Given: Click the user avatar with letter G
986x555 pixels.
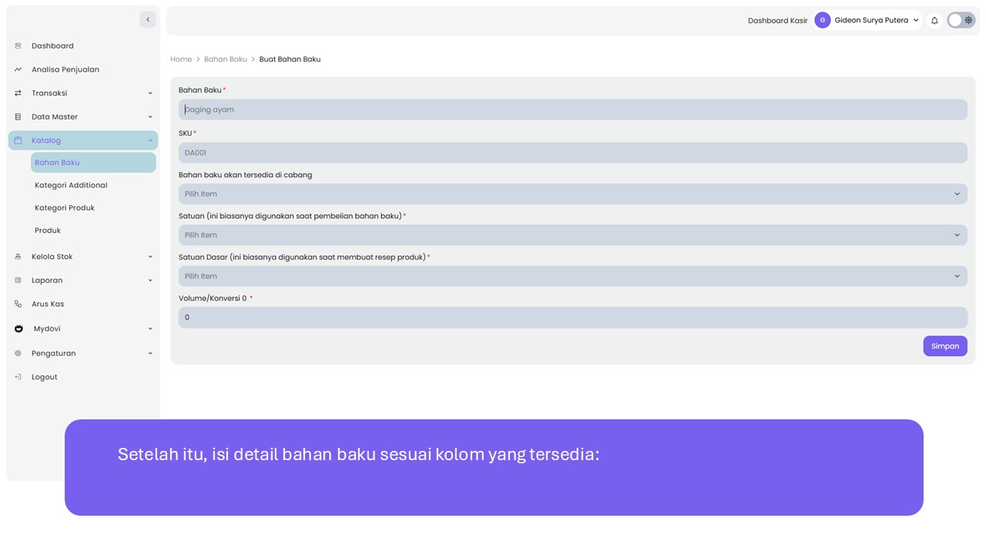Looking at the screenshot, I should pos(822,21).
